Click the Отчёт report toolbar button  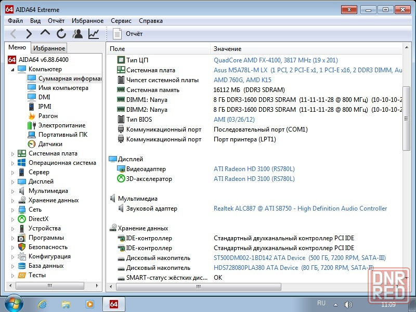(127, 34)
